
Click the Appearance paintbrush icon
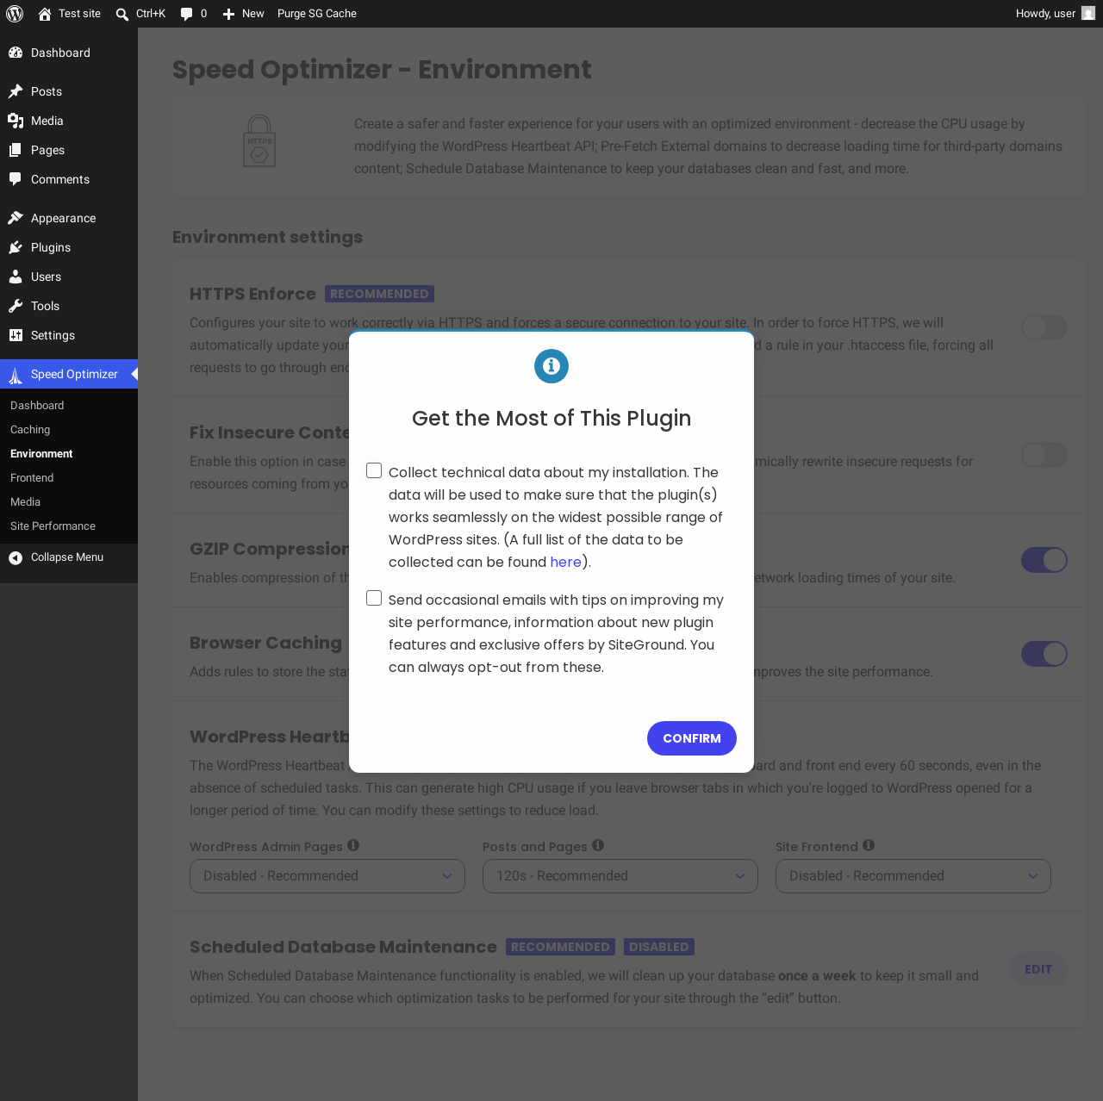click(x=16, y=218)
